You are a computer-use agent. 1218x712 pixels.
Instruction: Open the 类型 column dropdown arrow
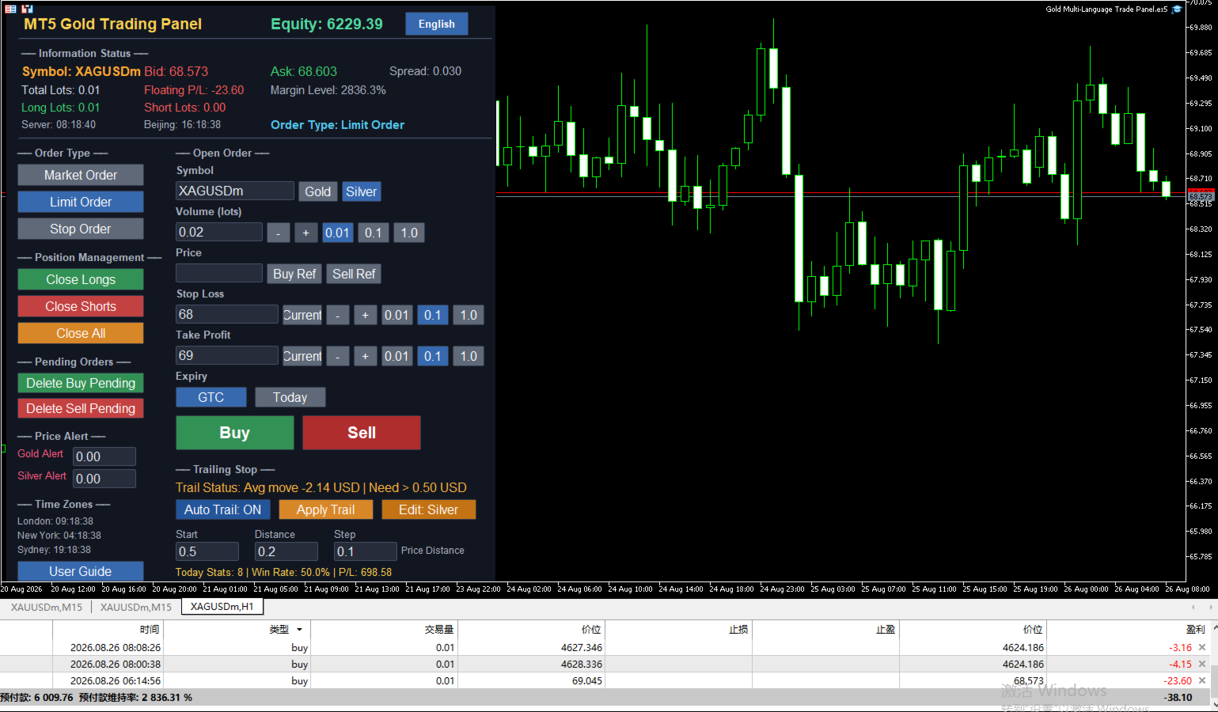299,630
